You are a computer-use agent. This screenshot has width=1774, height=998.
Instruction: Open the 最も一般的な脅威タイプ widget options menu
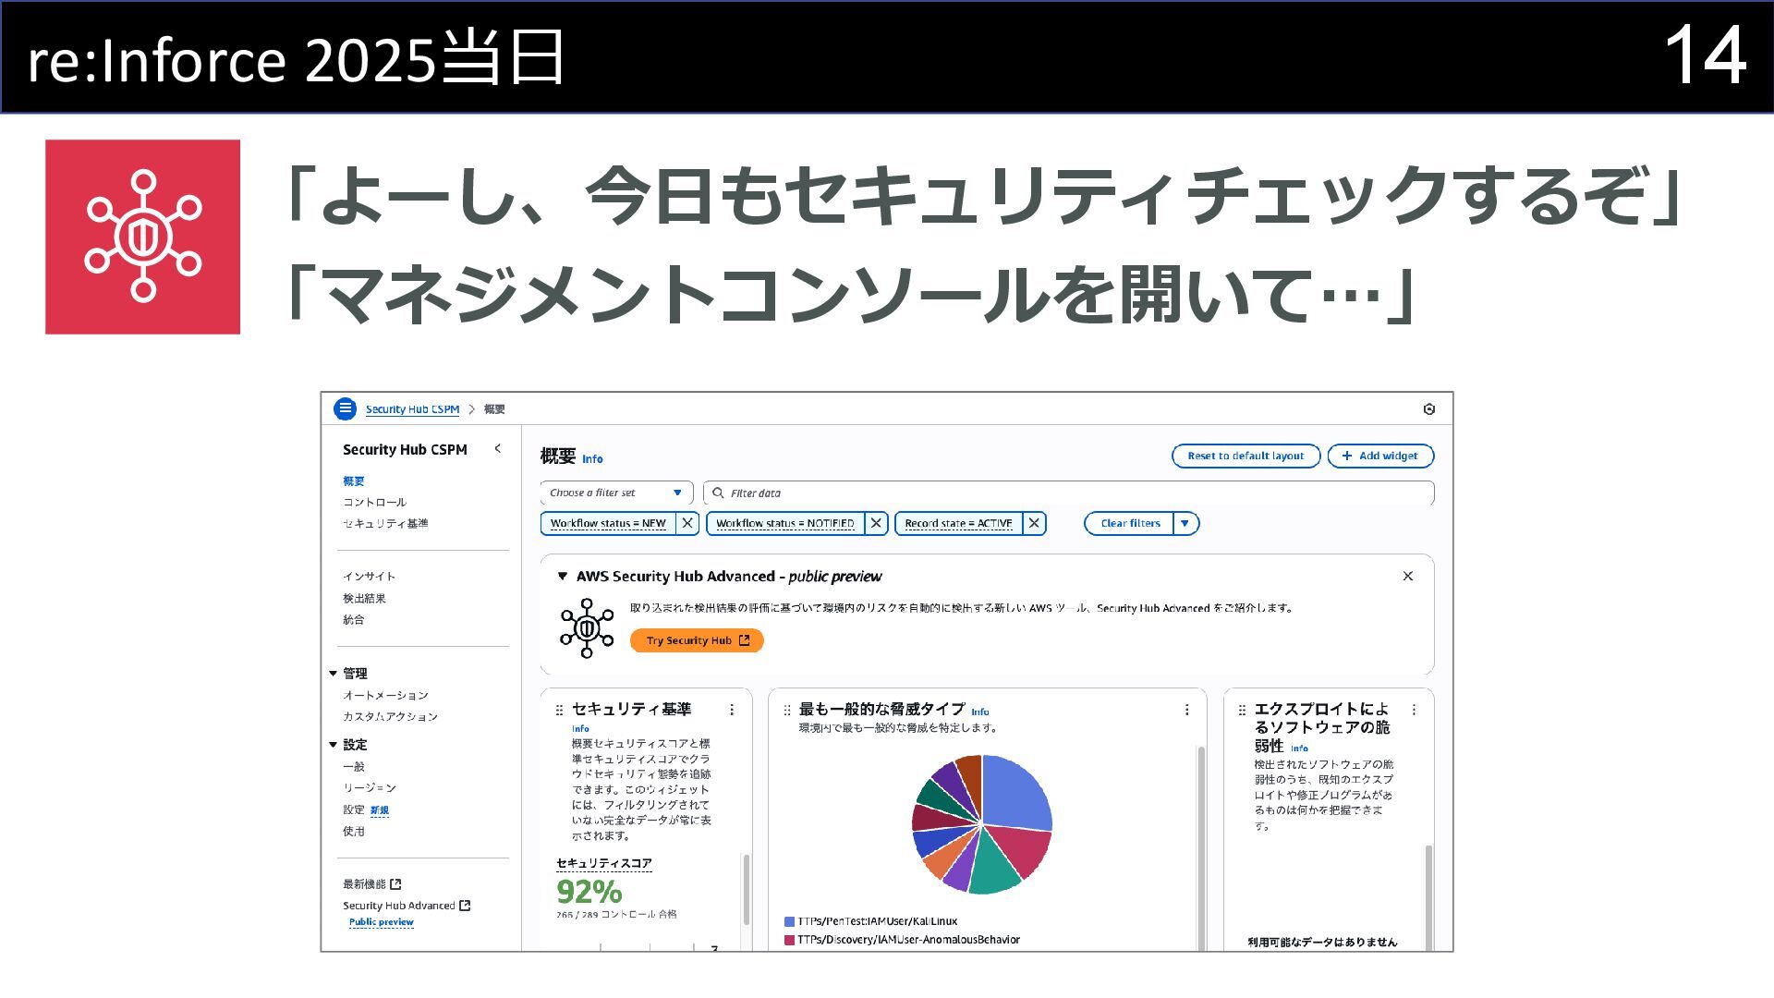[x=1186, y=710]
